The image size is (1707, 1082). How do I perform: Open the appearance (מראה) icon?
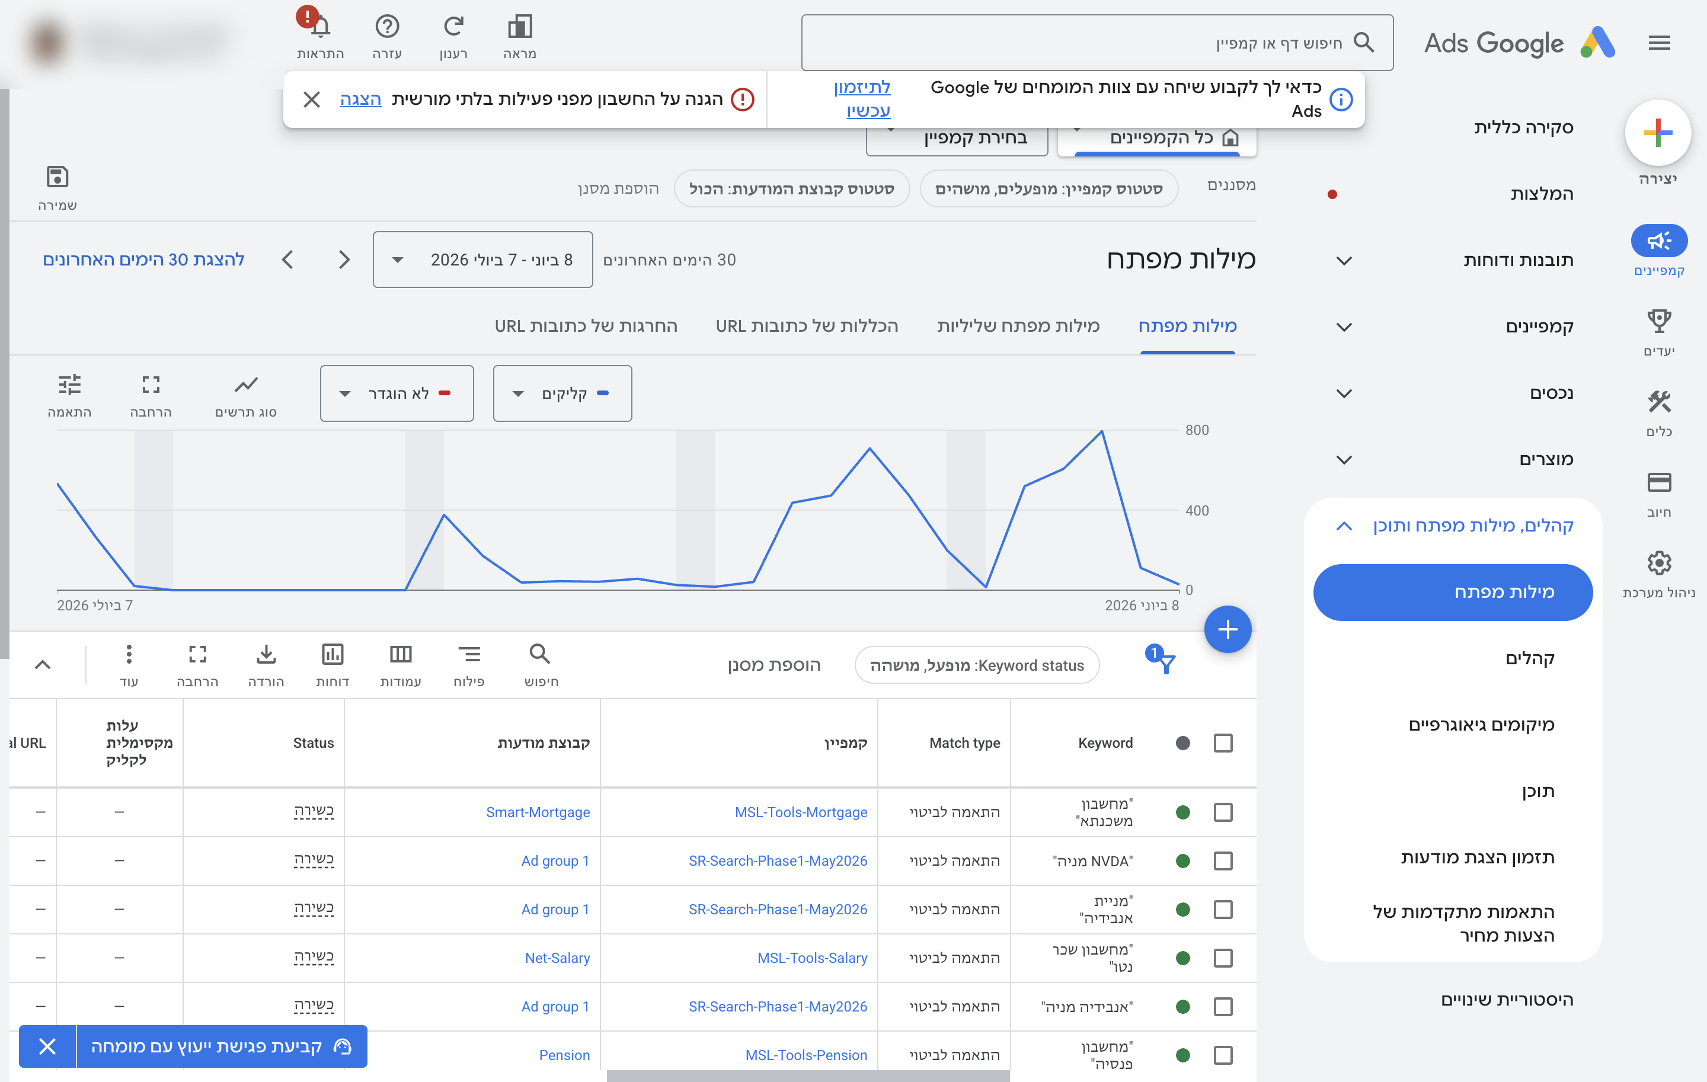[520, 26]
